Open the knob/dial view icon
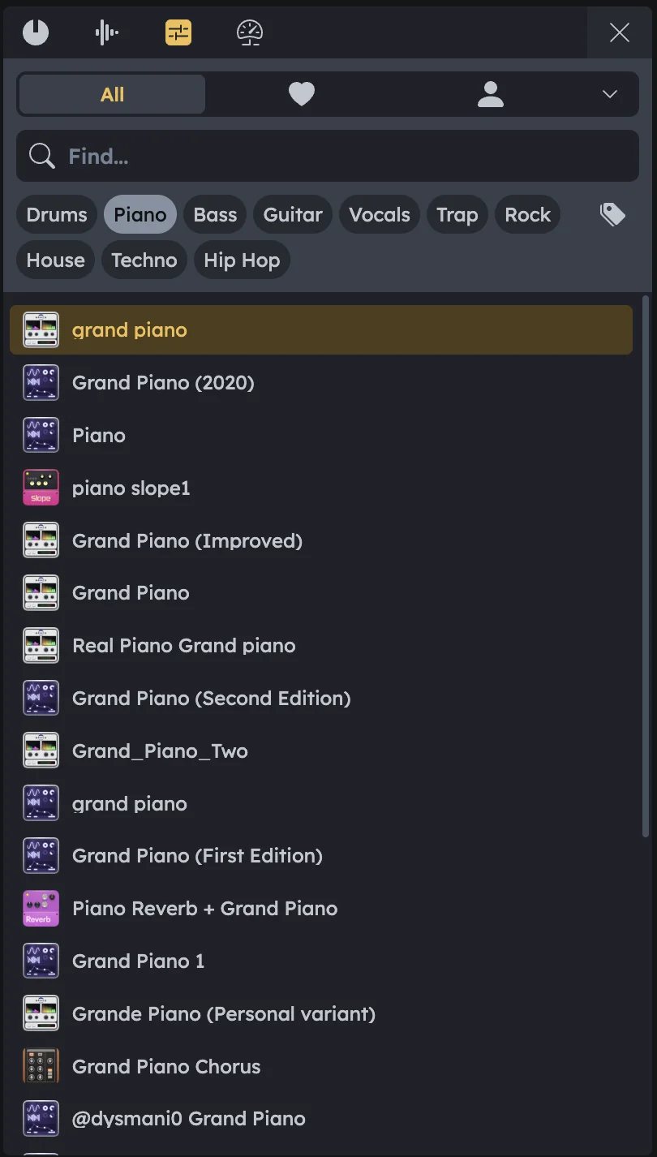Screen dimensions: 657x1157 tap(36, 32)
